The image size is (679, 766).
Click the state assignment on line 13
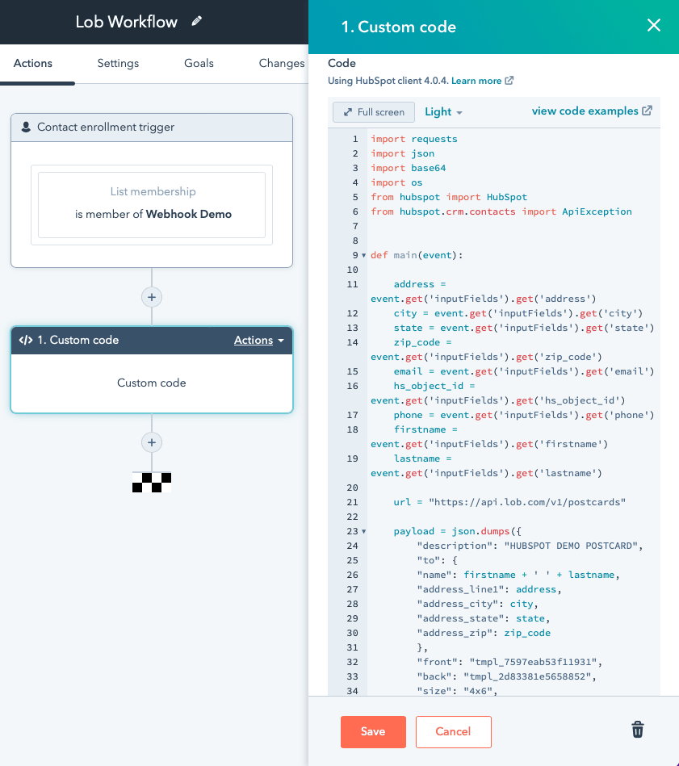524,328
